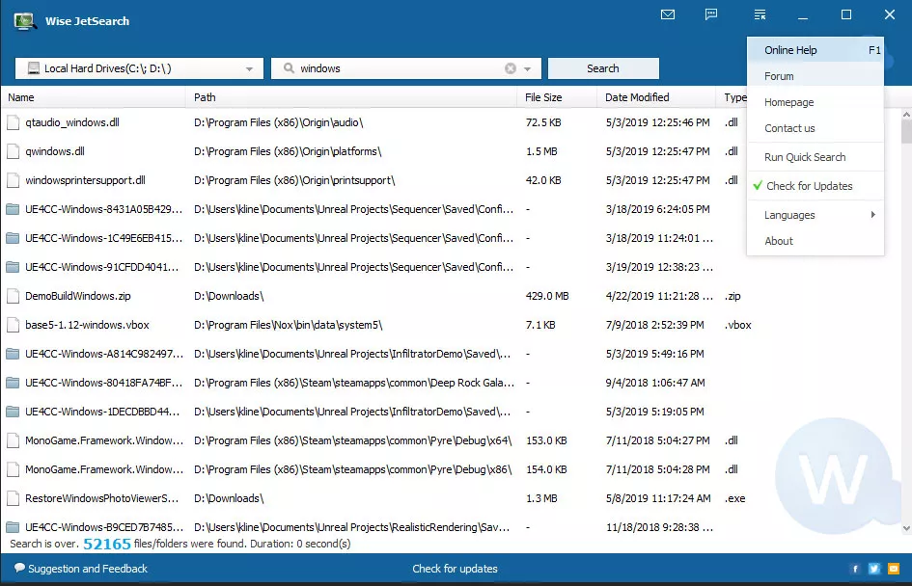This screenshot has height=586, width=912.
Task: Sort results by the Path column header
Action: point(351,97)
